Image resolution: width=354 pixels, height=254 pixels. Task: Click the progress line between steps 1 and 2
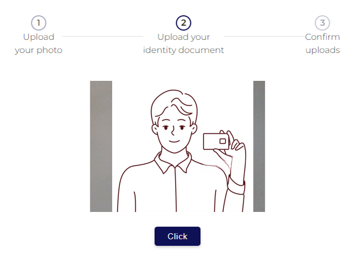pos(102,36)
